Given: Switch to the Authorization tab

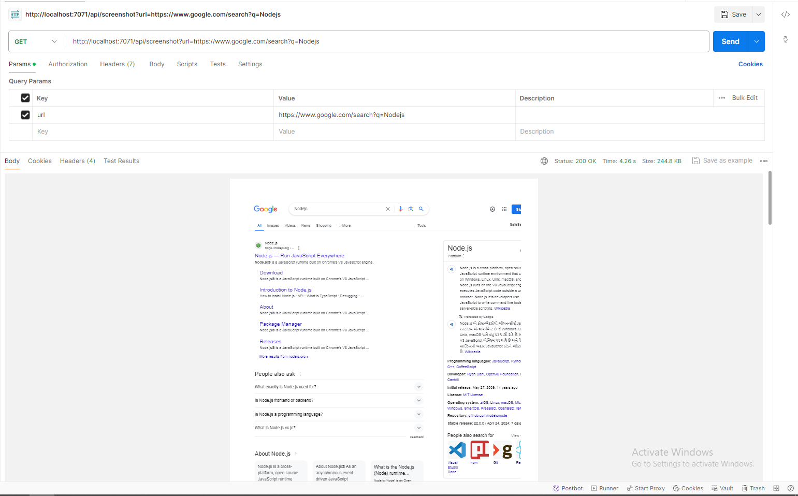Looking at the screenshot, I should [68, 64].
